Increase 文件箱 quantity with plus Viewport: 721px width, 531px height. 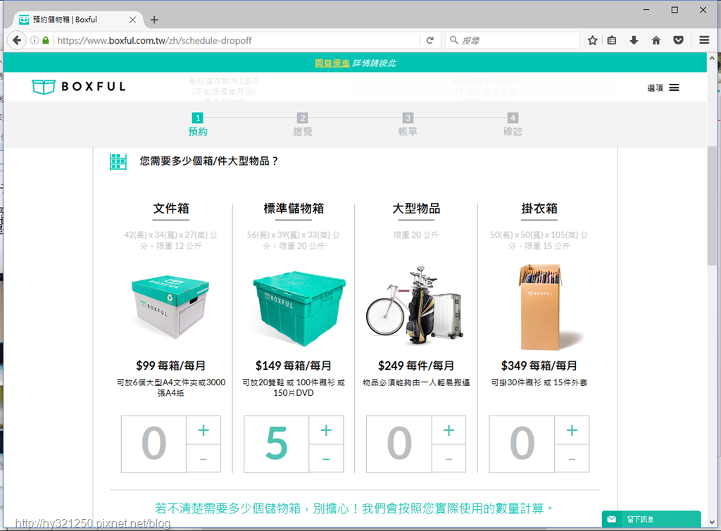[x=203, y=430]
